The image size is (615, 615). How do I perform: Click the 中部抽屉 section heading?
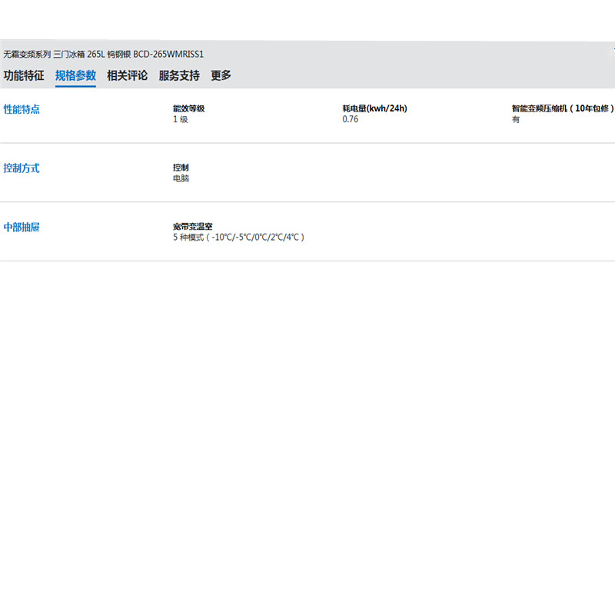tap(22, 228)
